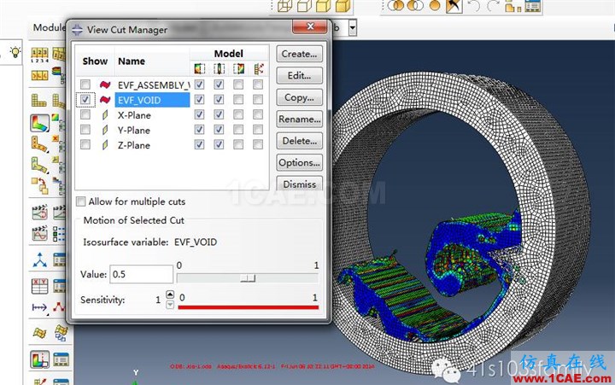Click the create coordinate system axes icon
Viewport: 615px width, 385px height.
click(39, 260)
